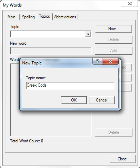Select the Topics tab
Screen dimensions: 140x168
pyautogui.click(x=44, y=16)
